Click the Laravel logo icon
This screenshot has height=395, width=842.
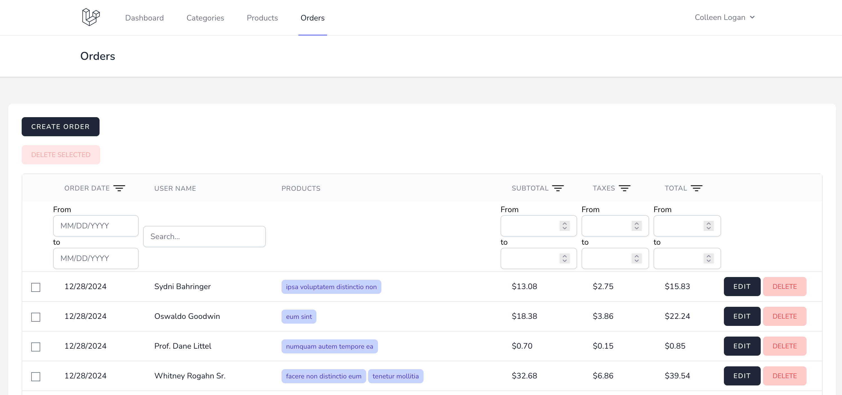click(91, 17)
